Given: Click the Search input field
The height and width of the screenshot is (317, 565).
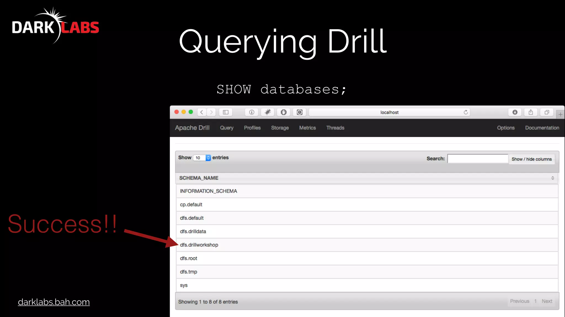Looking at the screenshot, I should (478, 158).
